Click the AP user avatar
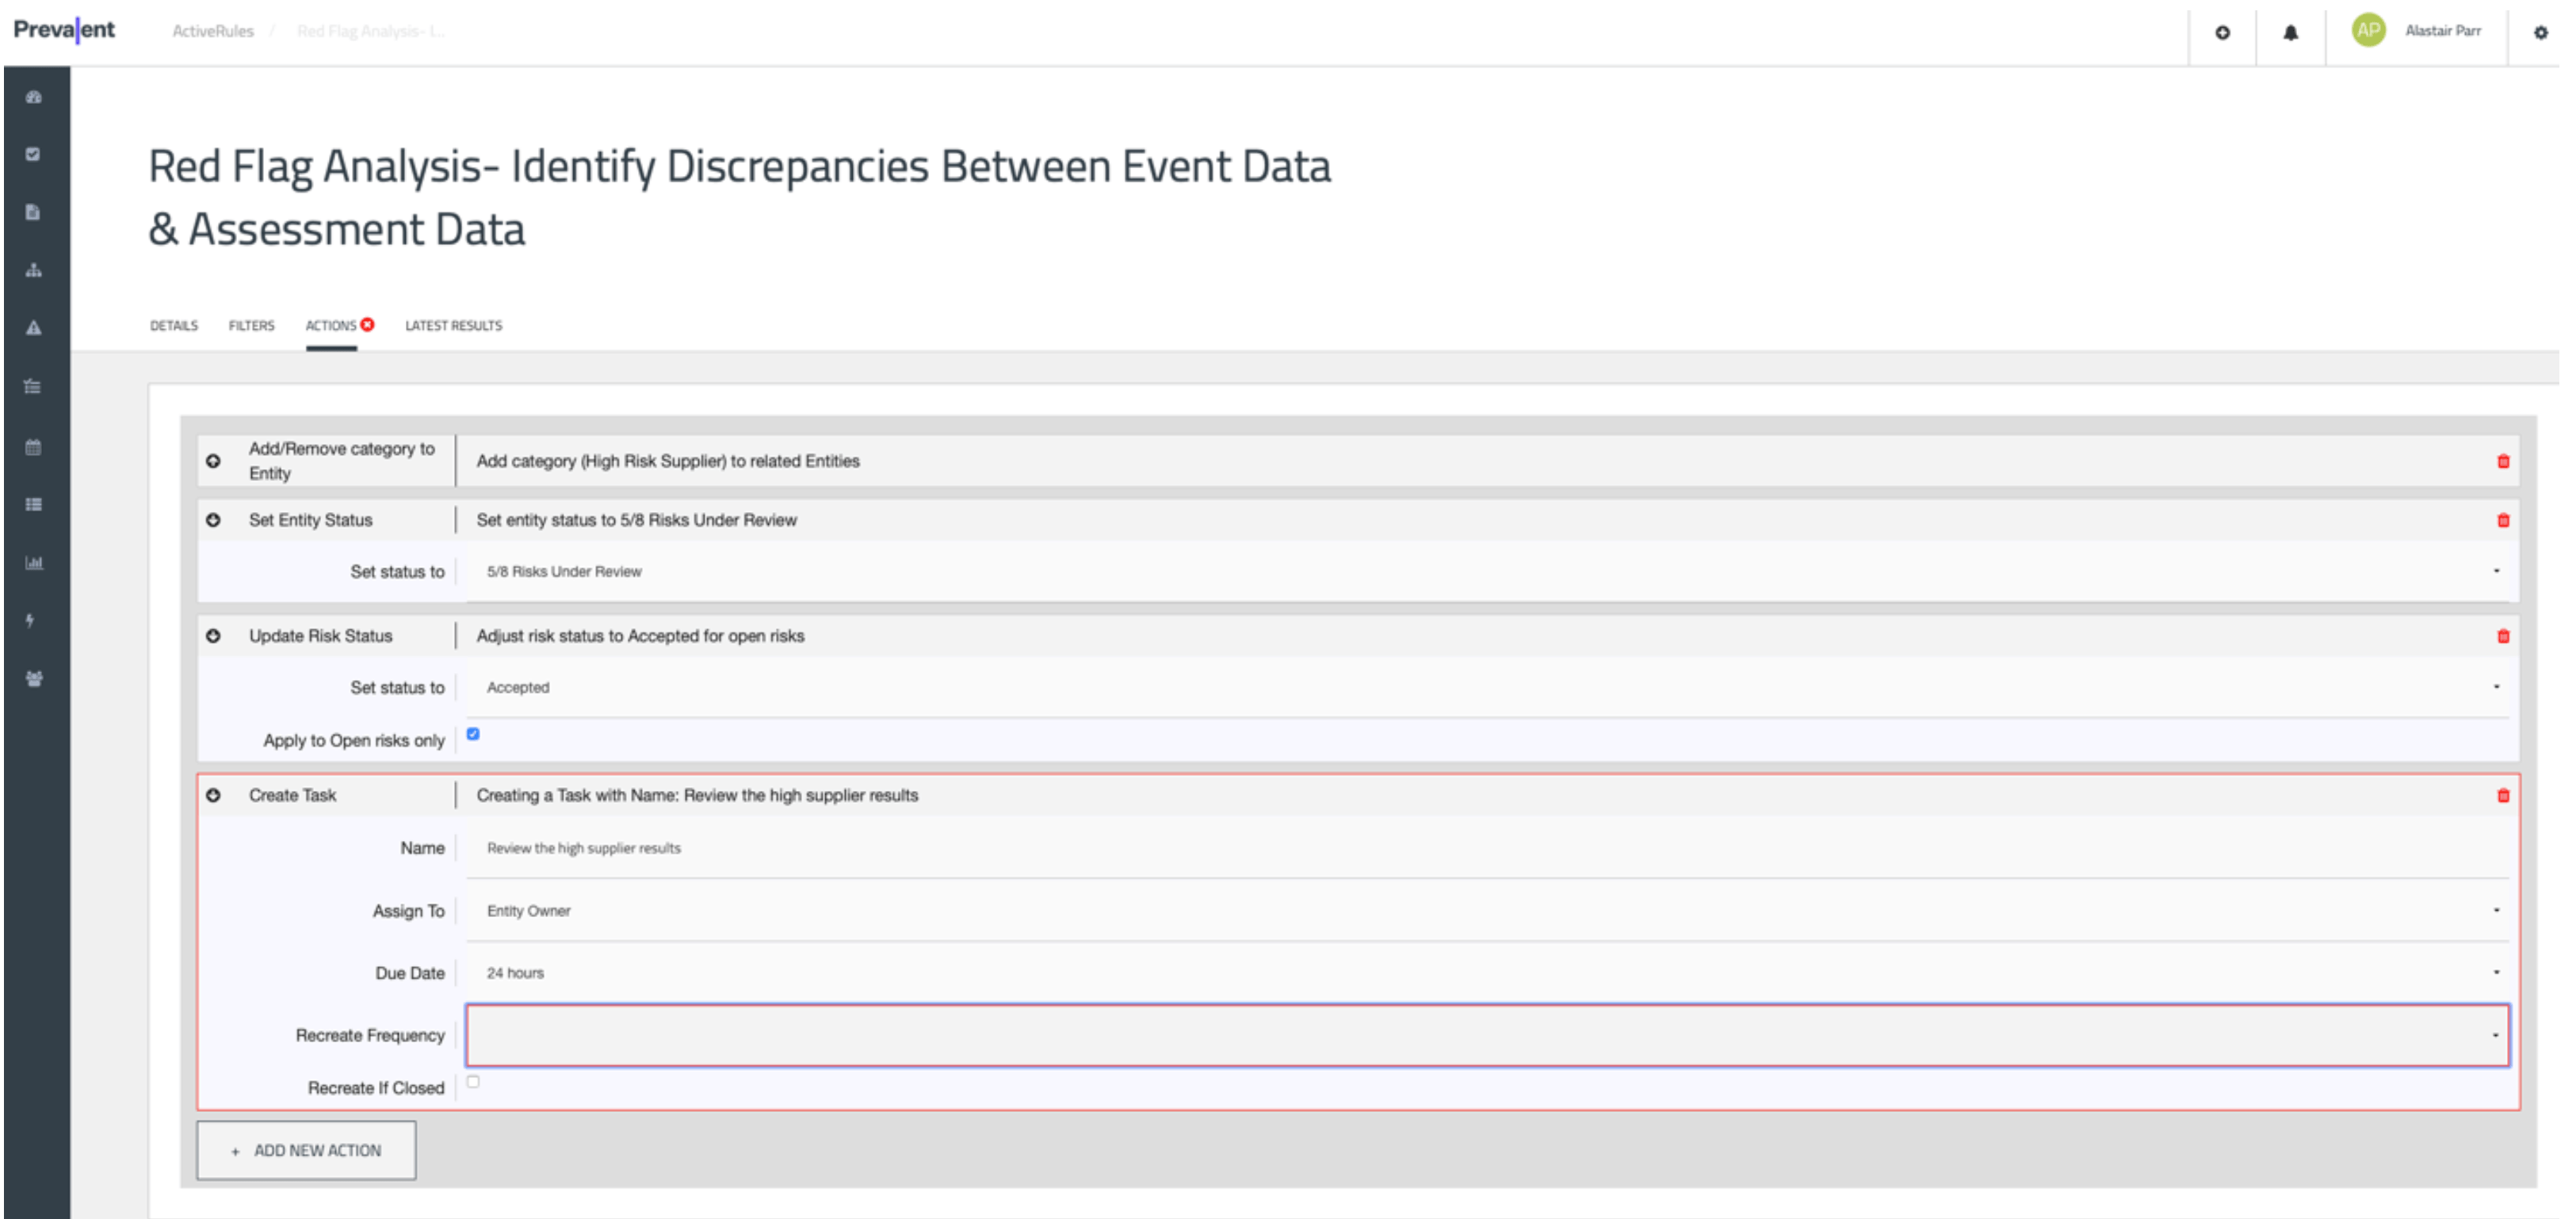Viewport: 2576px width, 1219px height. (2368, 30)
